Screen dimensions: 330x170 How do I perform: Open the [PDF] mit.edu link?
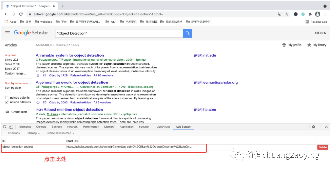click(205, 55)
